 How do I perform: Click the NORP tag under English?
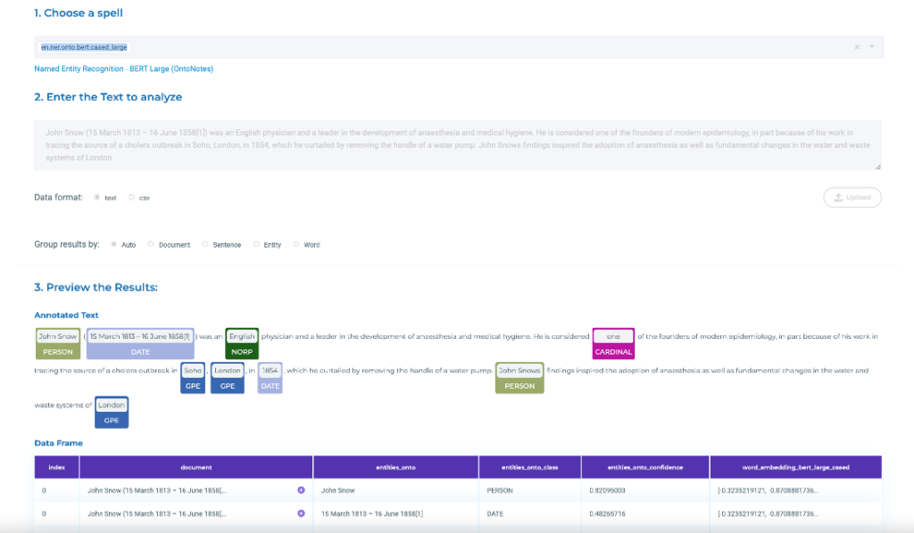[x=241, y=351]
